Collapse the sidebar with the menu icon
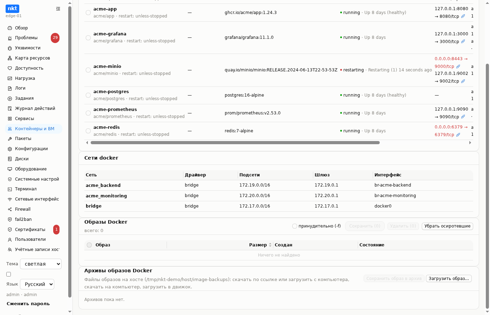This screenshot has height=315, width=490. pyautogui.click(x=58, y=9)
